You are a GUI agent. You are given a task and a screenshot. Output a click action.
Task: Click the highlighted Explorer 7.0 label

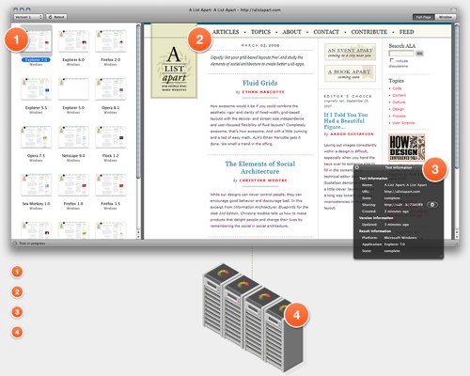point(36,59)
